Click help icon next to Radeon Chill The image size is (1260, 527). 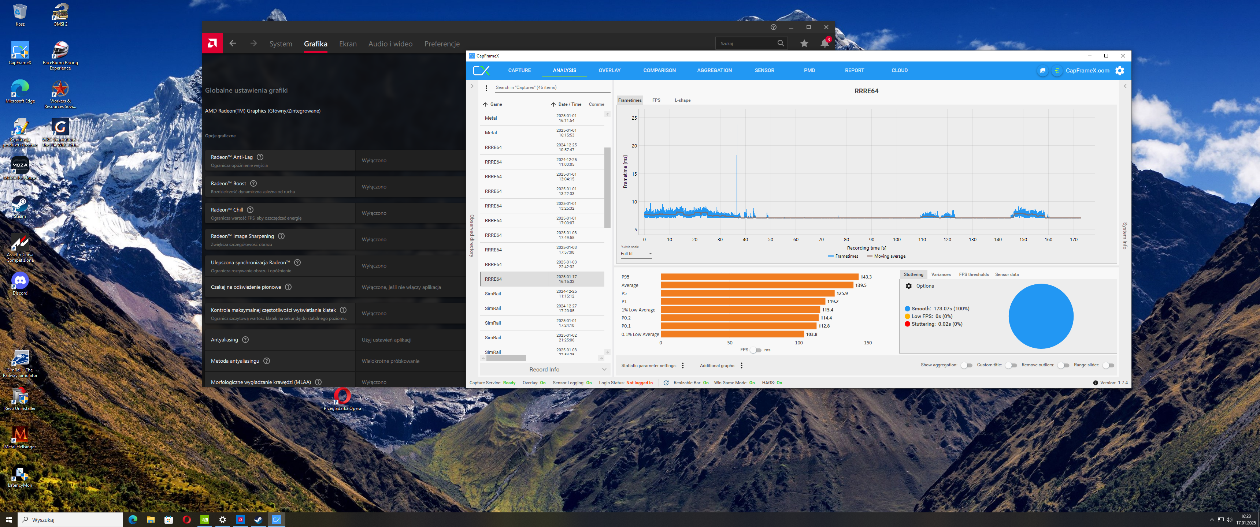tap(250, 210)
